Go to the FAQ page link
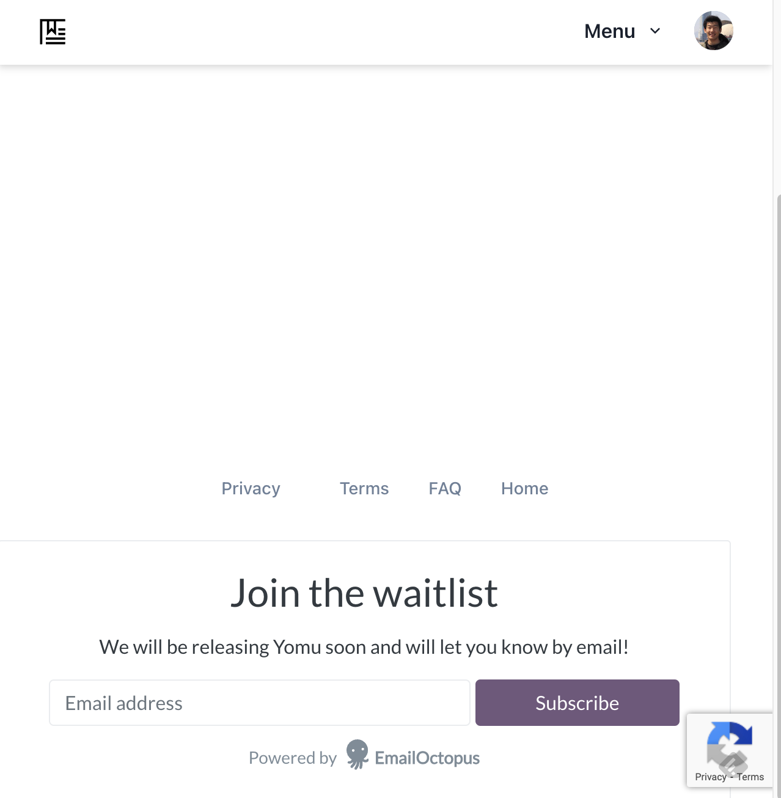 [445, 488]
